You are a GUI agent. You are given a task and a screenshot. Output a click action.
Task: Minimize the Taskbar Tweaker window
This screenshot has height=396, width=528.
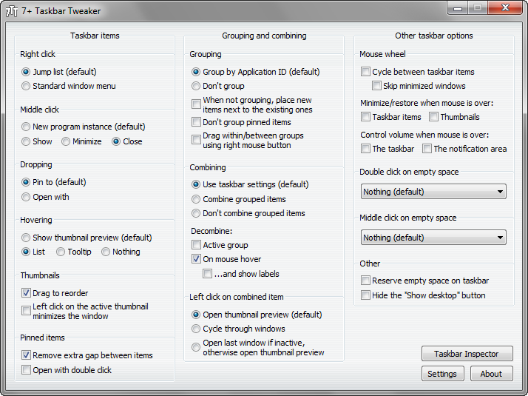coord(459,8)
